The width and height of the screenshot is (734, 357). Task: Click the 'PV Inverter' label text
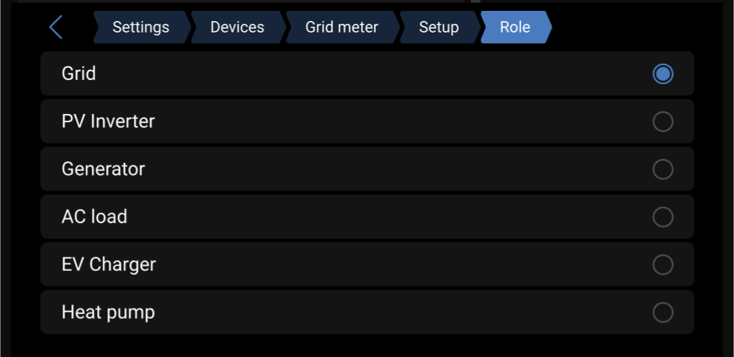click(x=108, y=121)
